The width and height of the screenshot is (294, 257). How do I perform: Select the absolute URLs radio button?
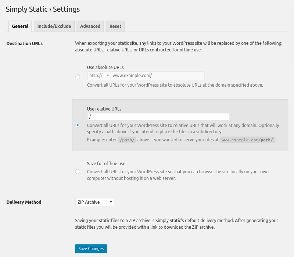click(78, 77)
